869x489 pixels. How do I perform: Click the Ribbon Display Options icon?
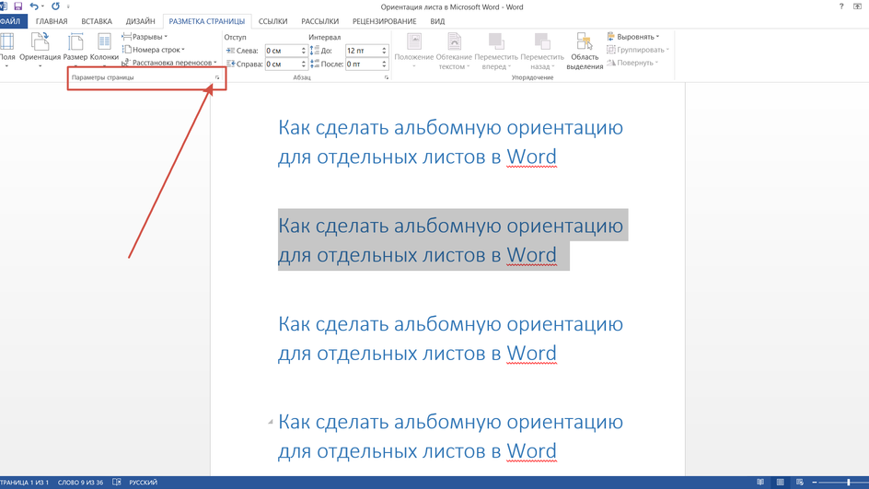(x=857, y=6)
